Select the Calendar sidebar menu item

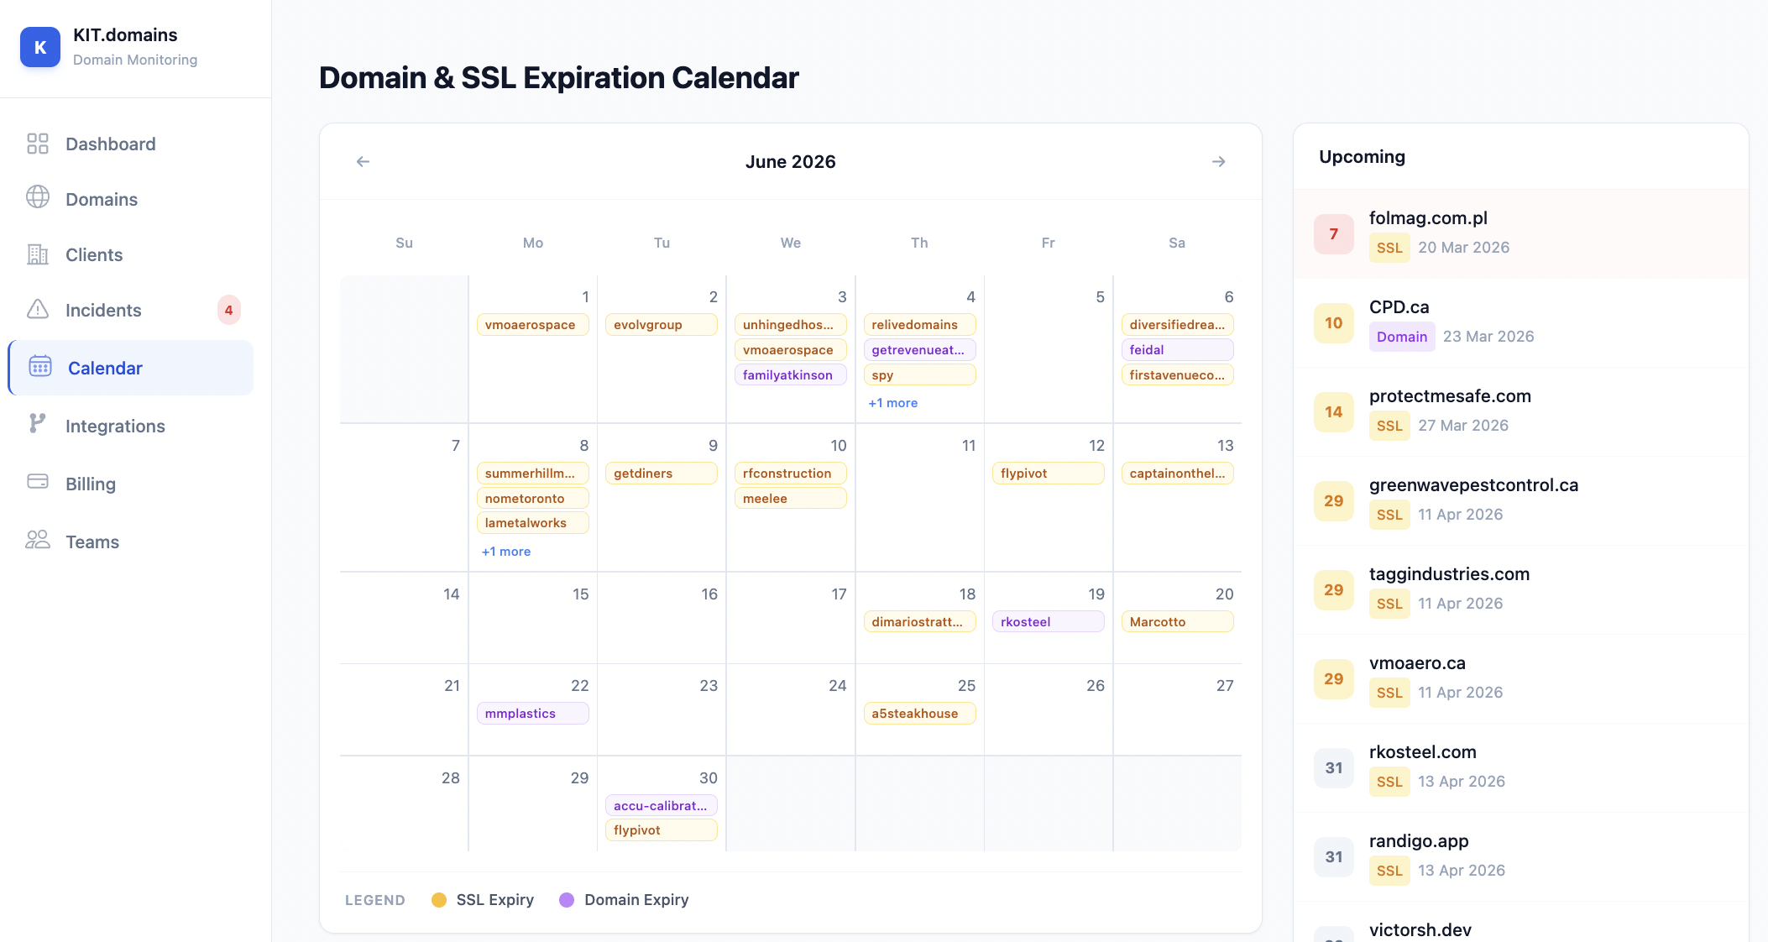click(131, 368)
